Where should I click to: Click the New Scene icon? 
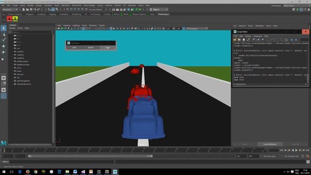tap(24, 10)
